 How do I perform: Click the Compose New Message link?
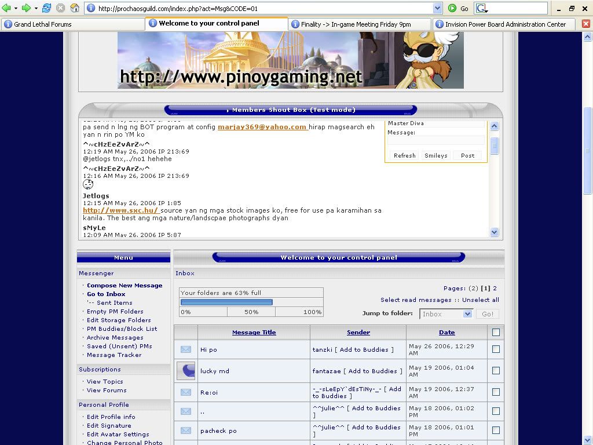coord(125,286)
